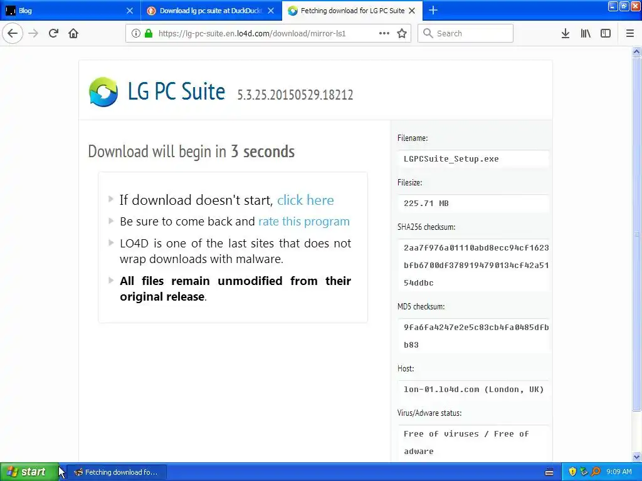The width and height of the screenshot is (642, 481).
Task: Open page actions three-dot menu
Action: tap(384, 33)
